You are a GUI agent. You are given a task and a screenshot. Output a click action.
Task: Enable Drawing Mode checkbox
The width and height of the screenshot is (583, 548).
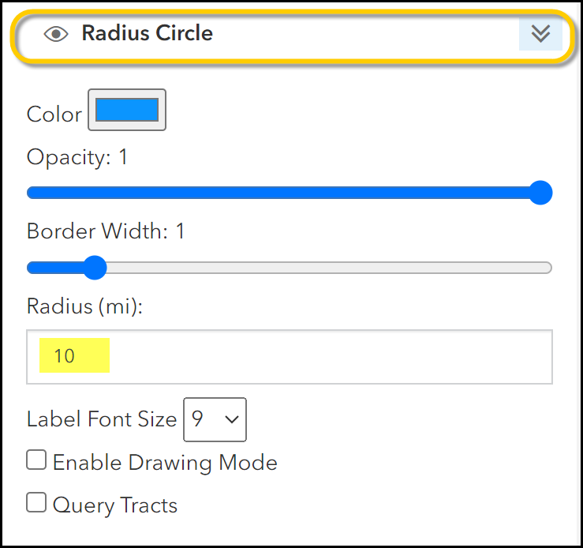36,460
